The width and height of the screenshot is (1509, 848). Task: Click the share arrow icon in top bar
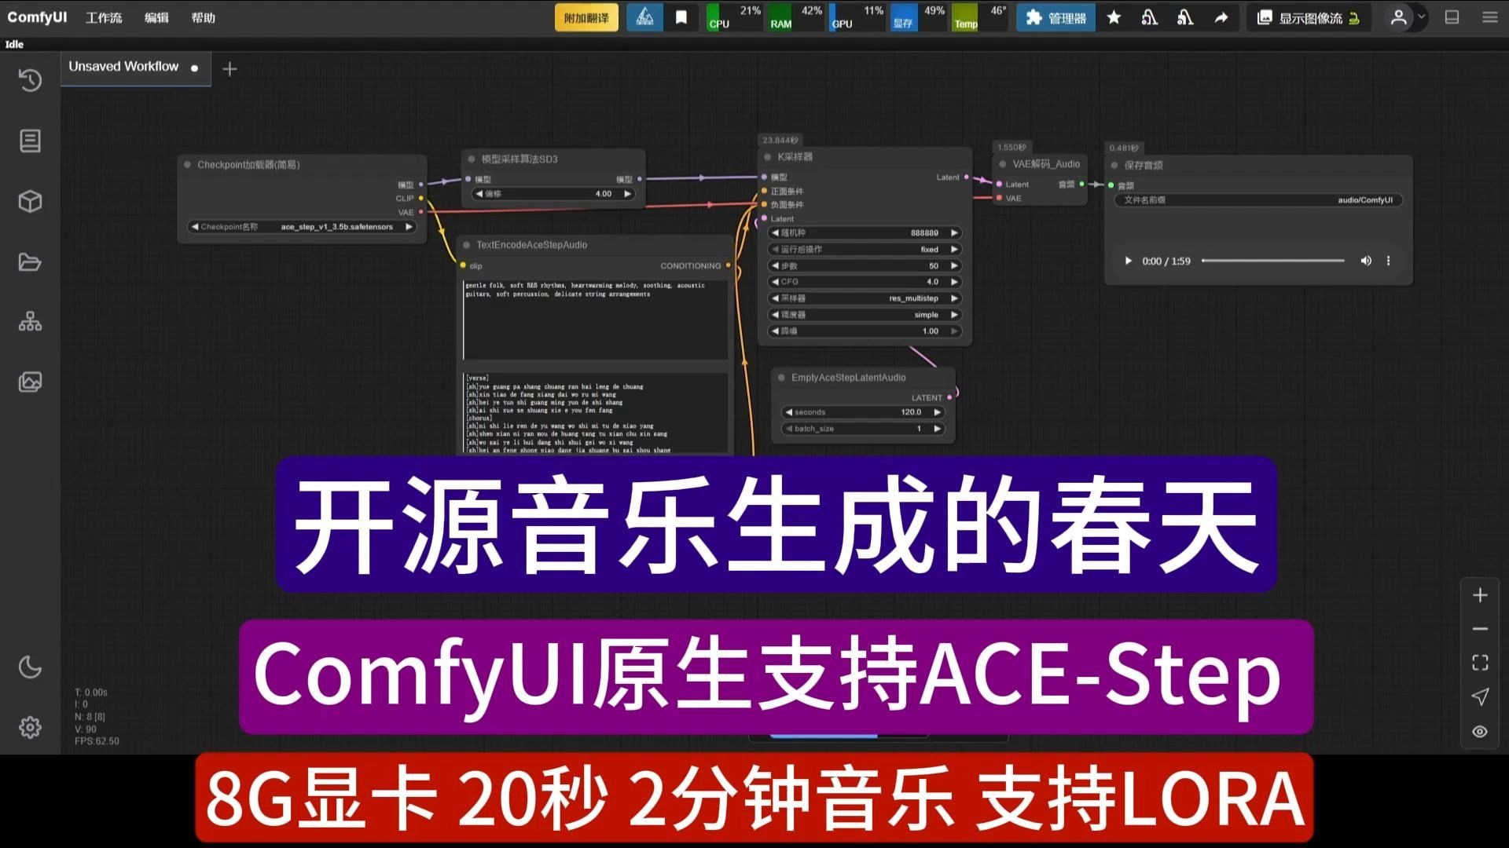(x=1221, y=17)
